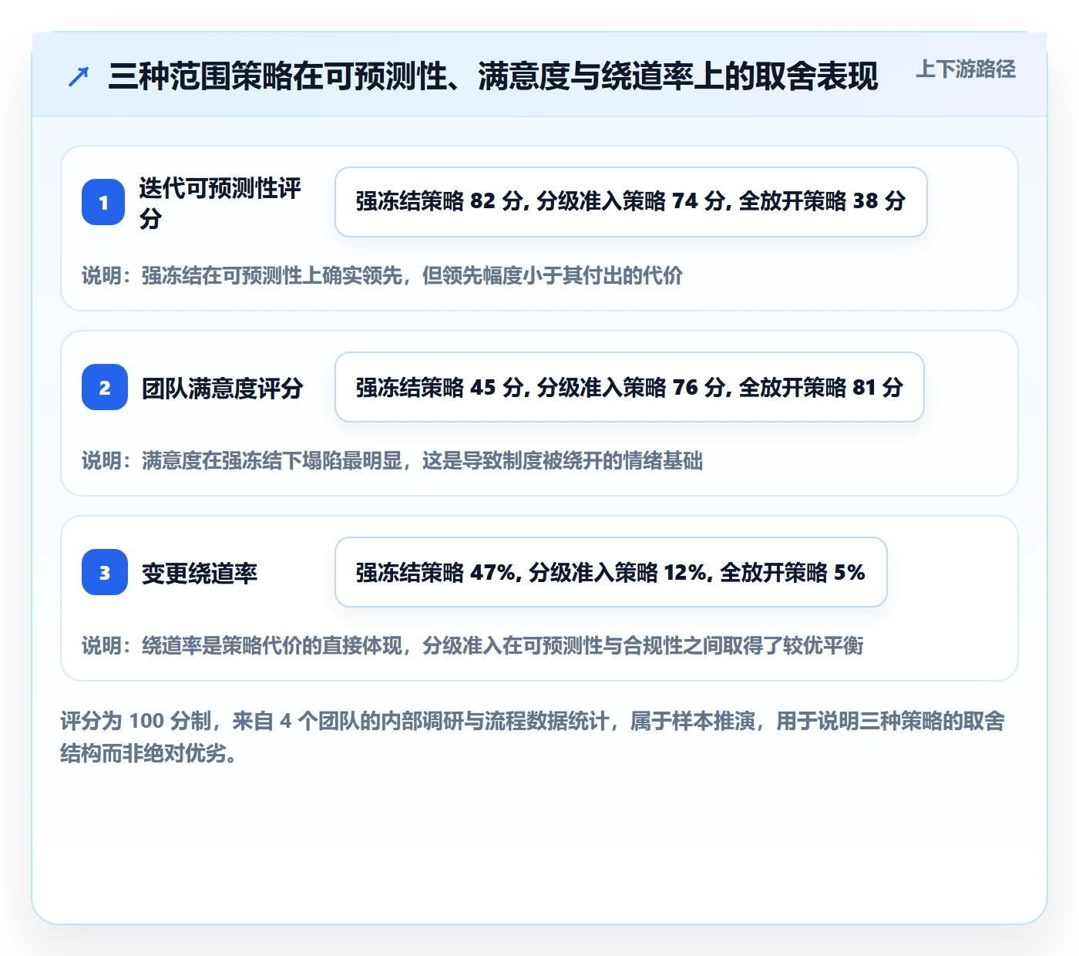Click the note 满意度在强冻结下塌陷最明显
Screen dimensions: 1079x956
click(392, 460)
